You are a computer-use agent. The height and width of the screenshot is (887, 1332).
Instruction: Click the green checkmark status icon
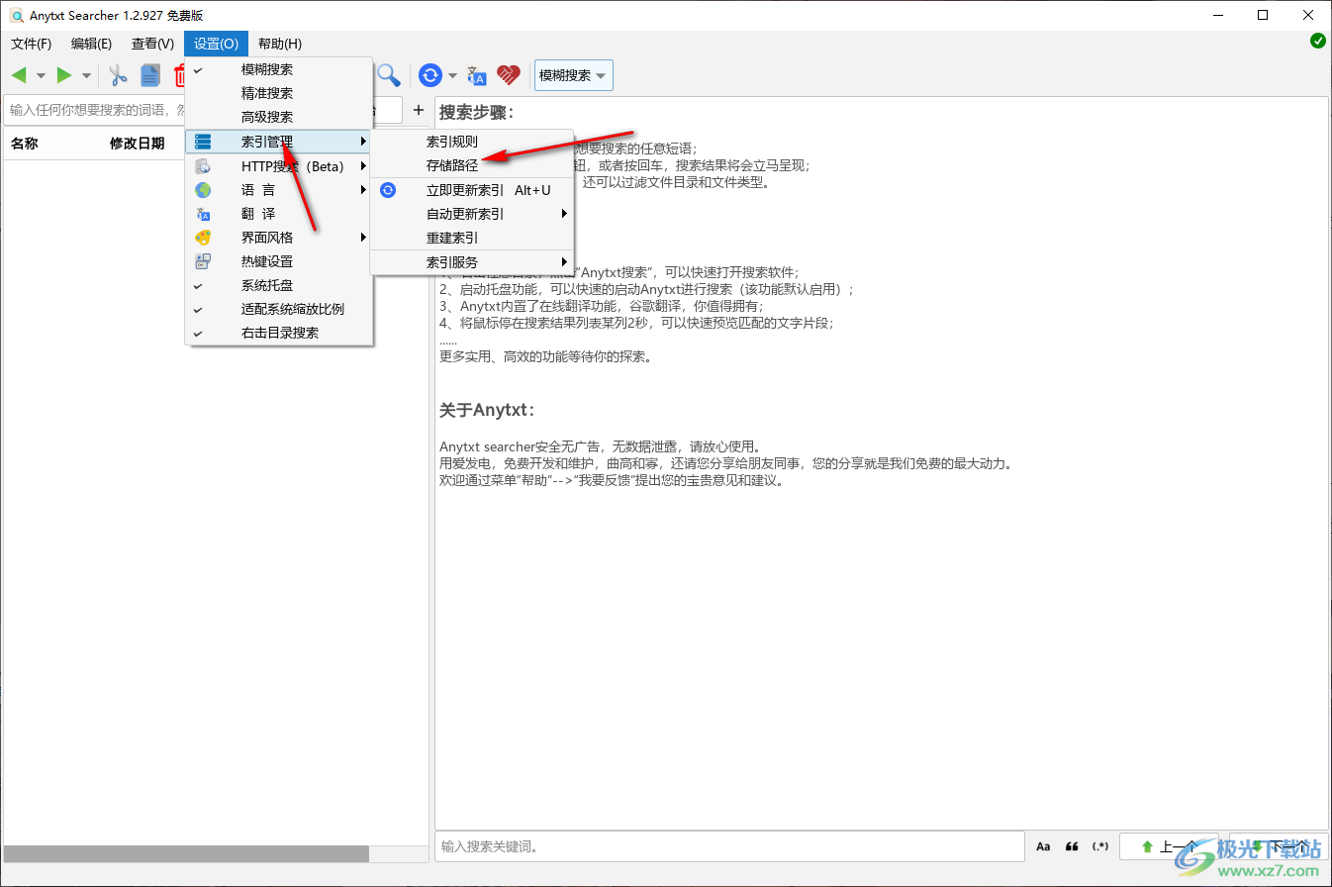click(1318, 41)
